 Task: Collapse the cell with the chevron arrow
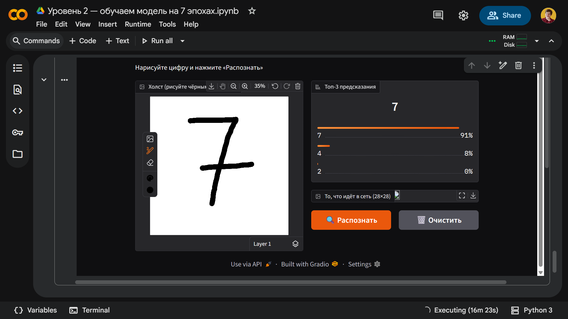[44, 80]
